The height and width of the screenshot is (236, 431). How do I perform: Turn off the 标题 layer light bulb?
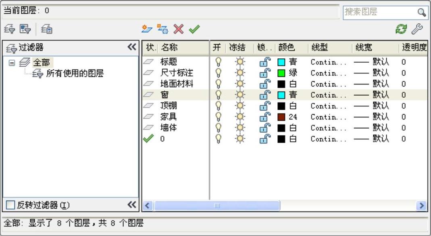(218, 62)
